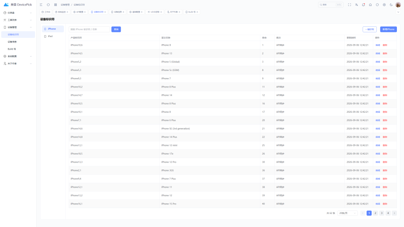Expand the 工具列表 sidebar menu
Image resolution: width=404 pixels, height=227 pixels.
tap(18, 20)
